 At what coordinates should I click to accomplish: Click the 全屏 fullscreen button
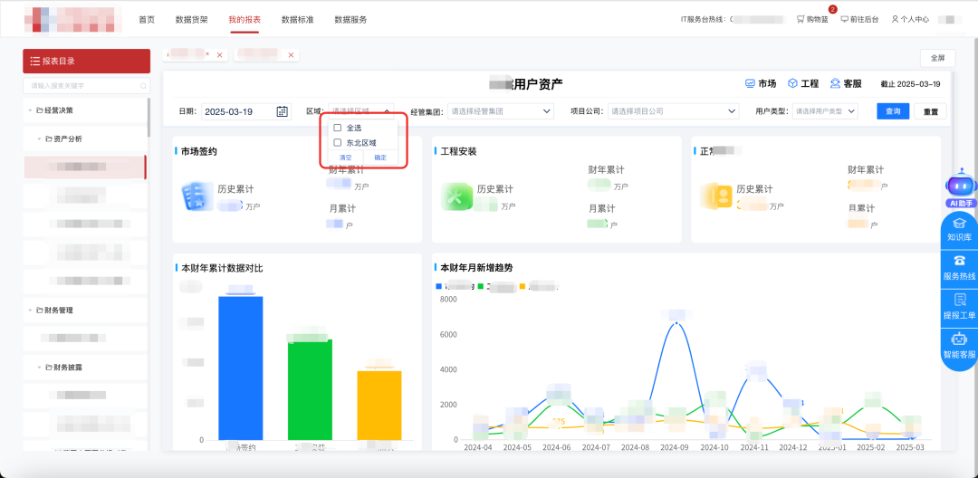937,58
